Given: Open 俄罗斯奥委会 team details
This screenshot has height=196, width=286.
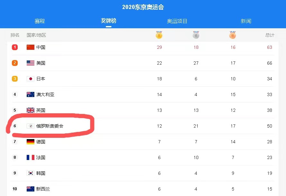Looking at the screenshot, I should pyautogui.click(x=49, y=126).
